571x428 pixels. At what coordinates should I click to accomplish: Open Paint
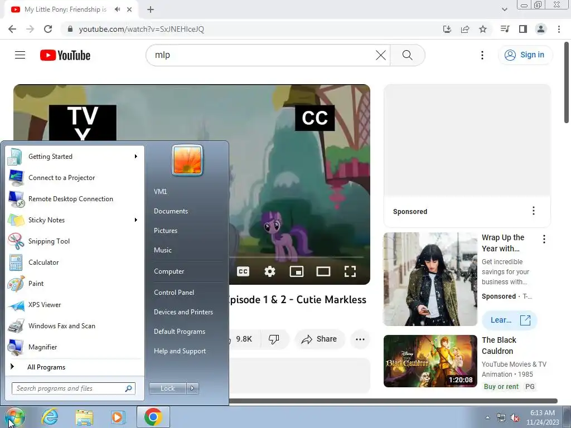pyautogui.click(x=75, y=284)
